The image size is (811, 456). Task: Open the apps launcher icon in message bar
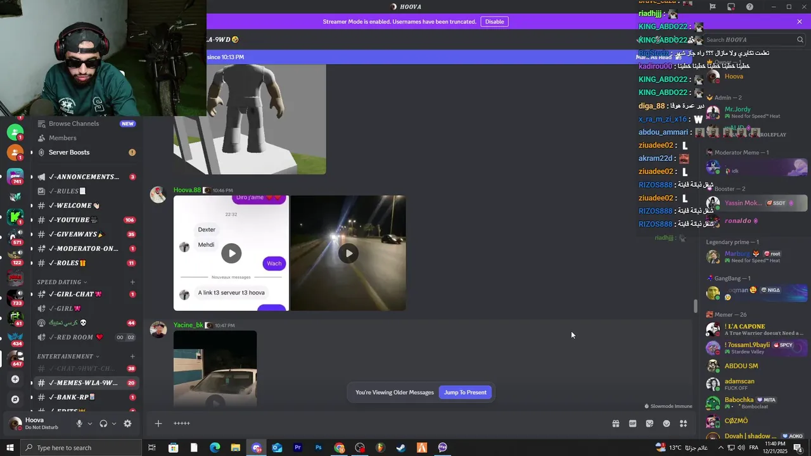pyautogui.click(x=684, y=424)
